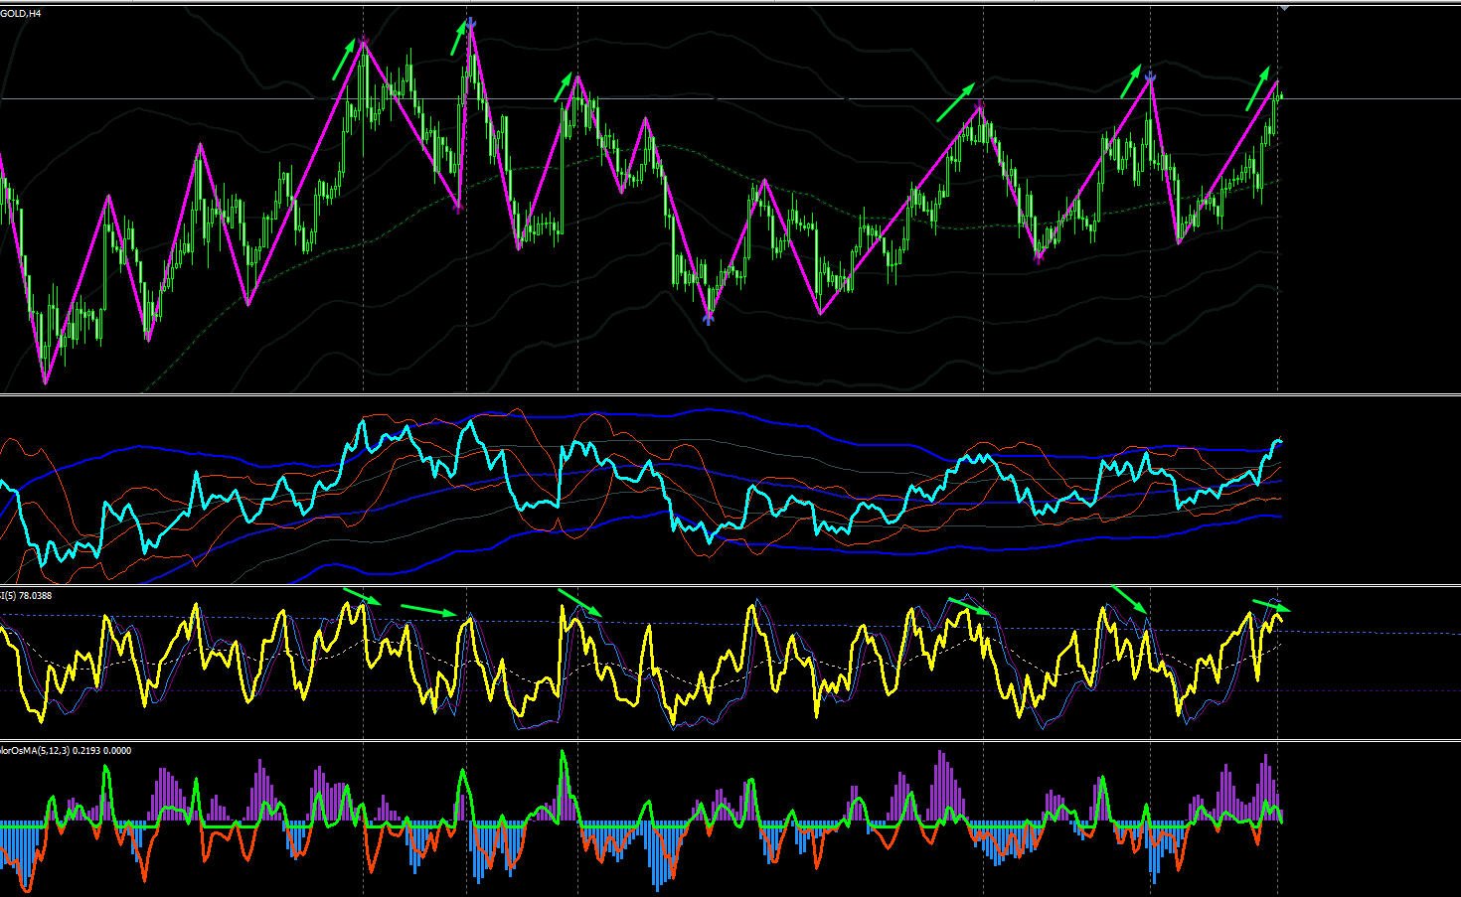Click the GOLD,H4 chart symbol label
This screenshot has width=1461, height=897.
pos(21,14)
